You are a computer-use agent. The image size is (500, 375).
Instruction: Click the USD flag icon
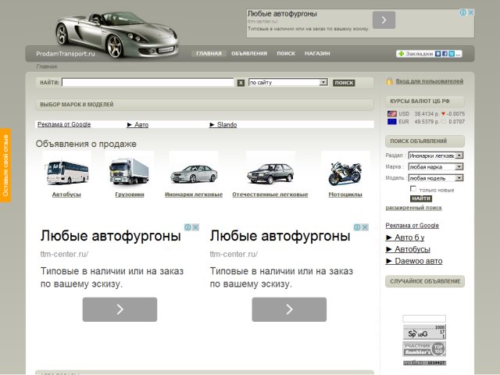click(392, 114)
